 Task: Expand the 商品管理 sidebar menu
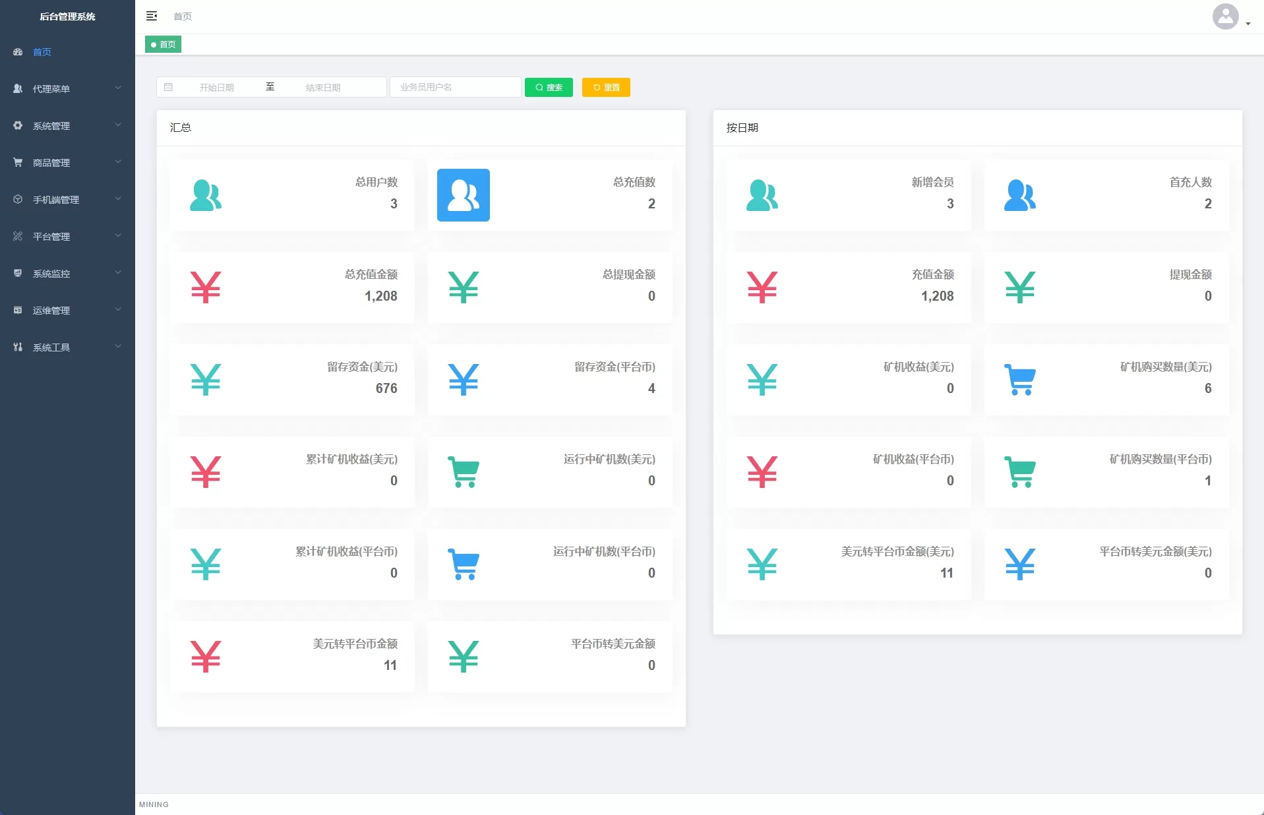click(x=66, y=162)
